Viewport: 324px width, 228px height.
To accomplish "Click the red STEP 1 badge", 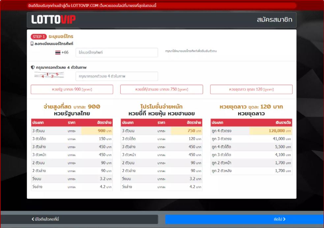I will coord(39,37).
